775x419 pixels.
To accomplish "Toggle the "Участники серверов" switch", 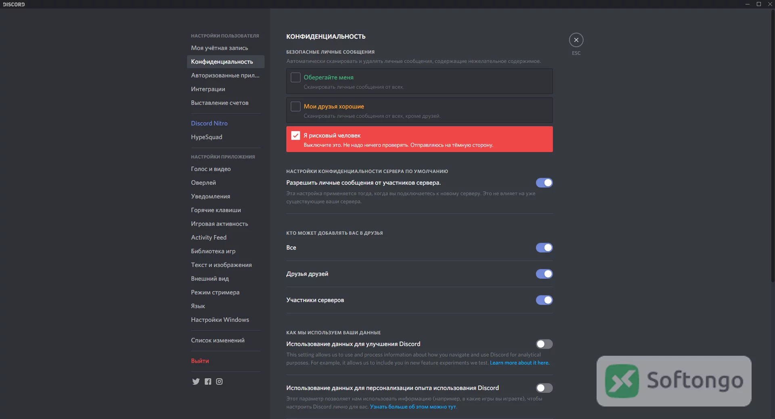I will 544,300.
